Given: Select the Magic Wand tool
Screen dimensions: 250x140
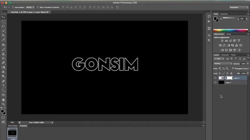Looking at the screenshot, I should tap(3, 31).
